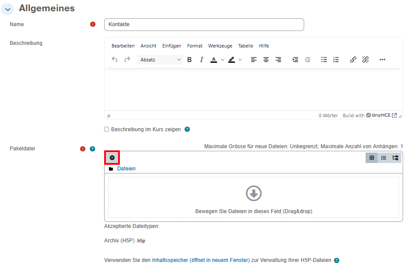Collapse the Allgemeines section
Viewport: 407px width, 265px height.
pyautogui.click(x=8, y=9)
